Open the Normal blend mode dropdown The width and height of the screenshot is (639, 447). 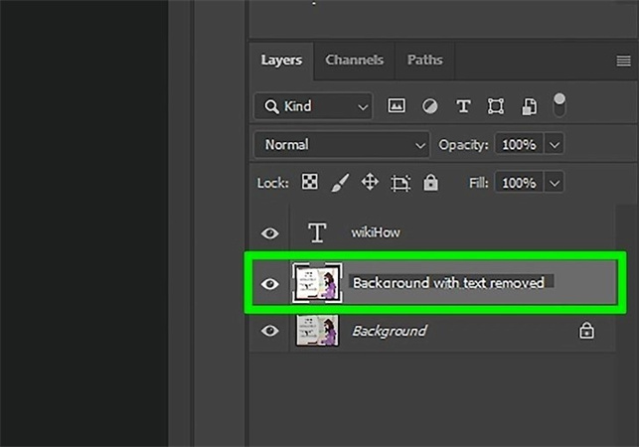pyautogui.click(x=342, y=144)
